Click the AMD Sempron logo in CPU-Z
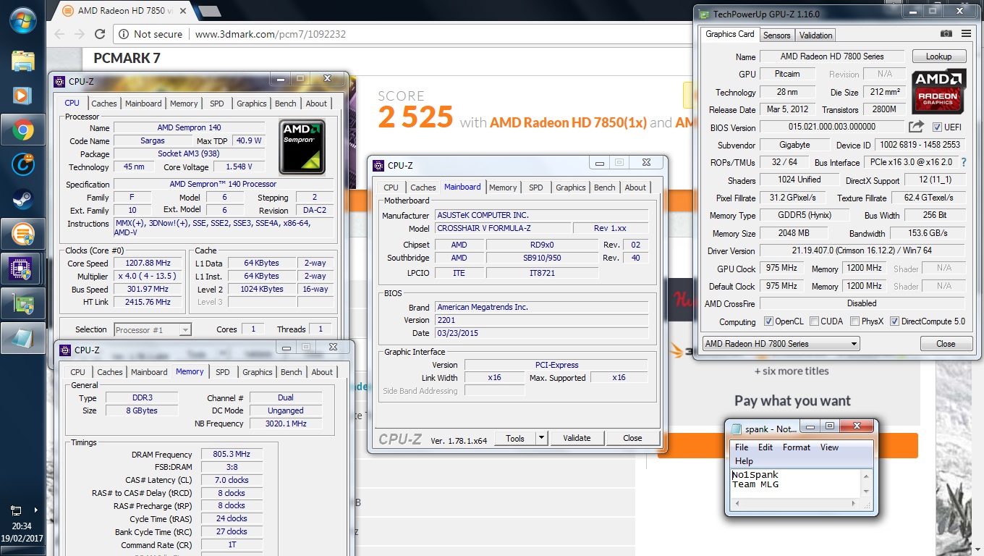 pos(302,147)
